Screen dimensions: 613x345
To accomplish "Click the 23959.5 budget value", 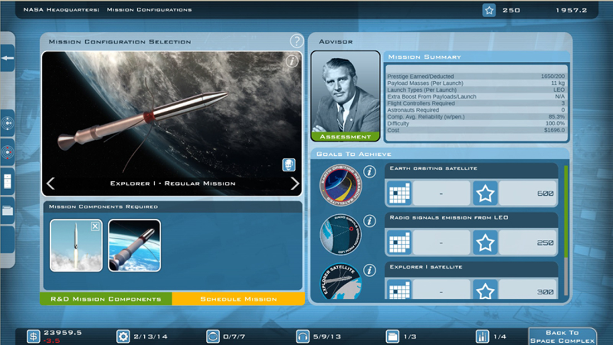I will [x=62, y=333].
